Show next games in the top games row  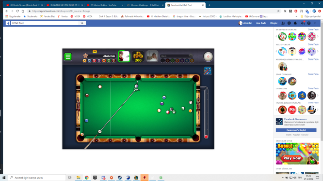click(318, 37)
